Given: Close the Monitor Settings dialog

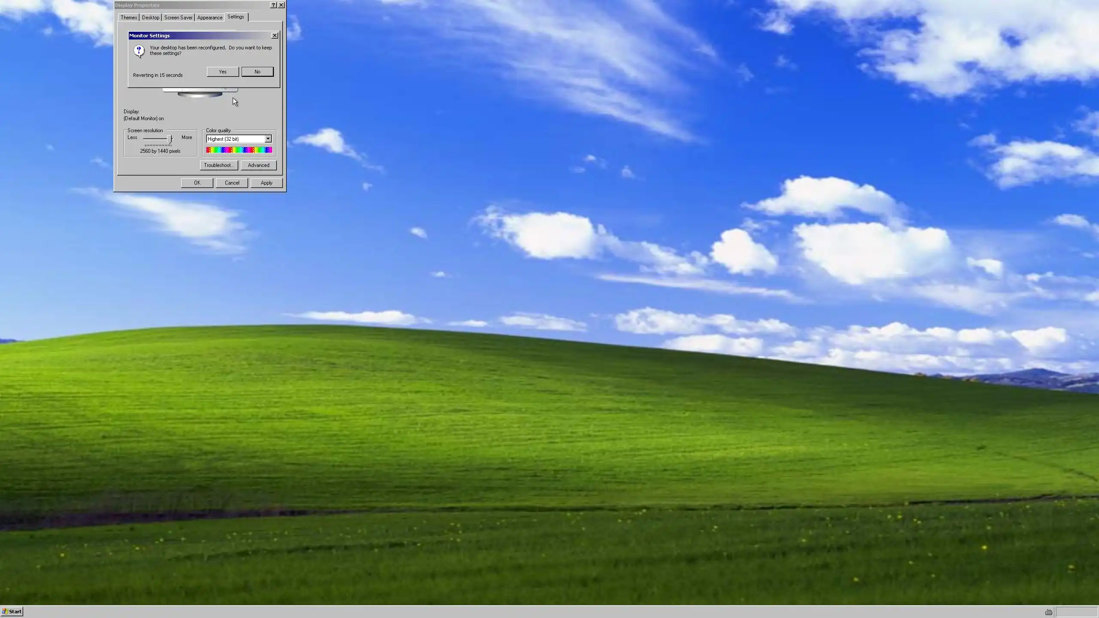Looking at the screenshot, I should (275, 36).
